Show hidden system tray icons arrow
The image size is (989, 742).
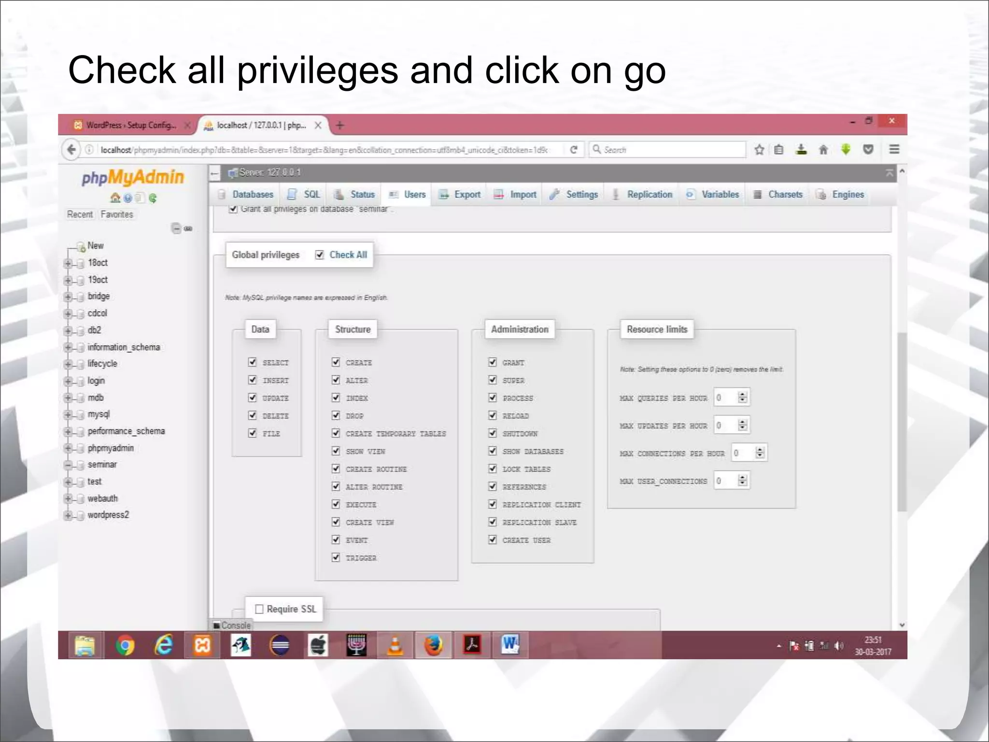[x=778, y=646]
